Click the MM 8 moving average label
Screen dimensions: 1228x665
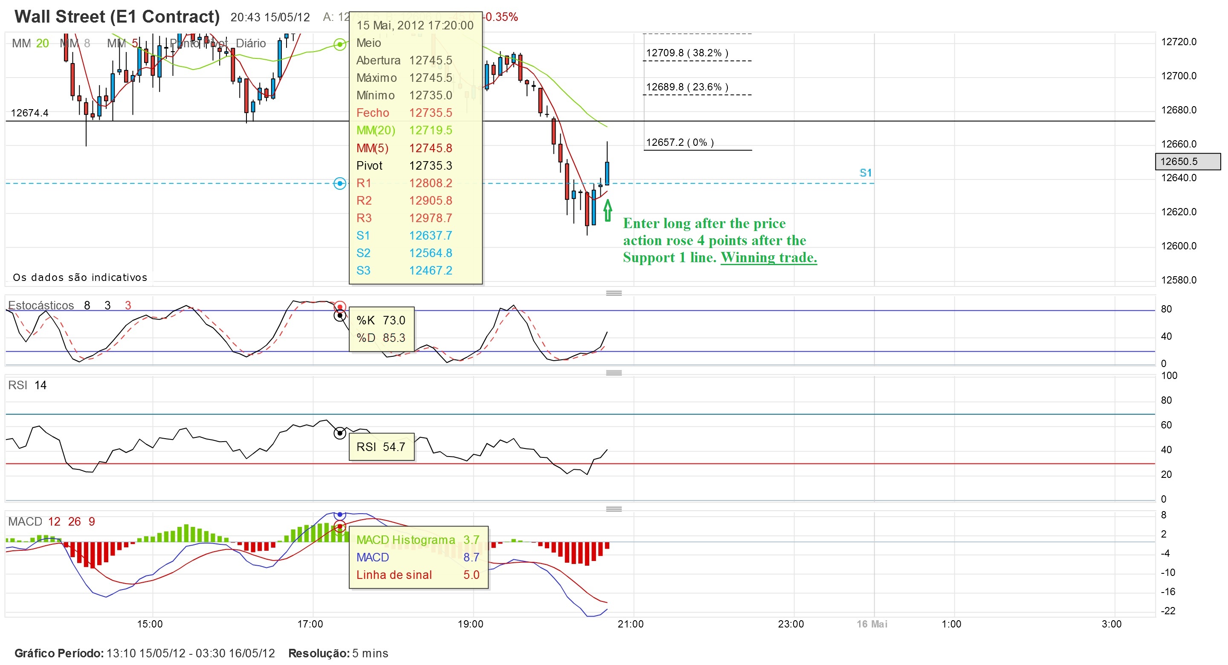pos(75,43)
